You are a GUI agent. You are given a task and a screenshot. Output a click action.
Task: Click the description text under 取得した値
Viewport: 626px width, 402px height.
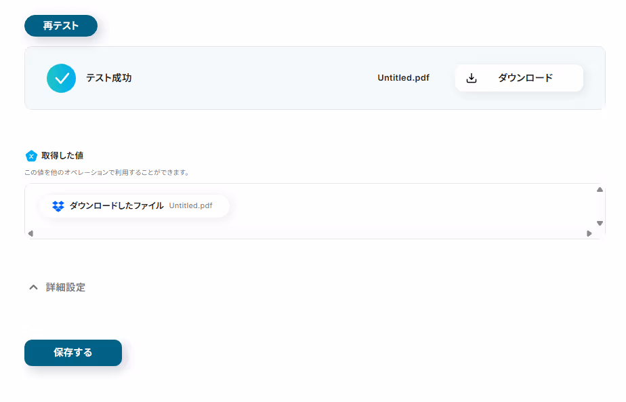(x=106, y=173)
